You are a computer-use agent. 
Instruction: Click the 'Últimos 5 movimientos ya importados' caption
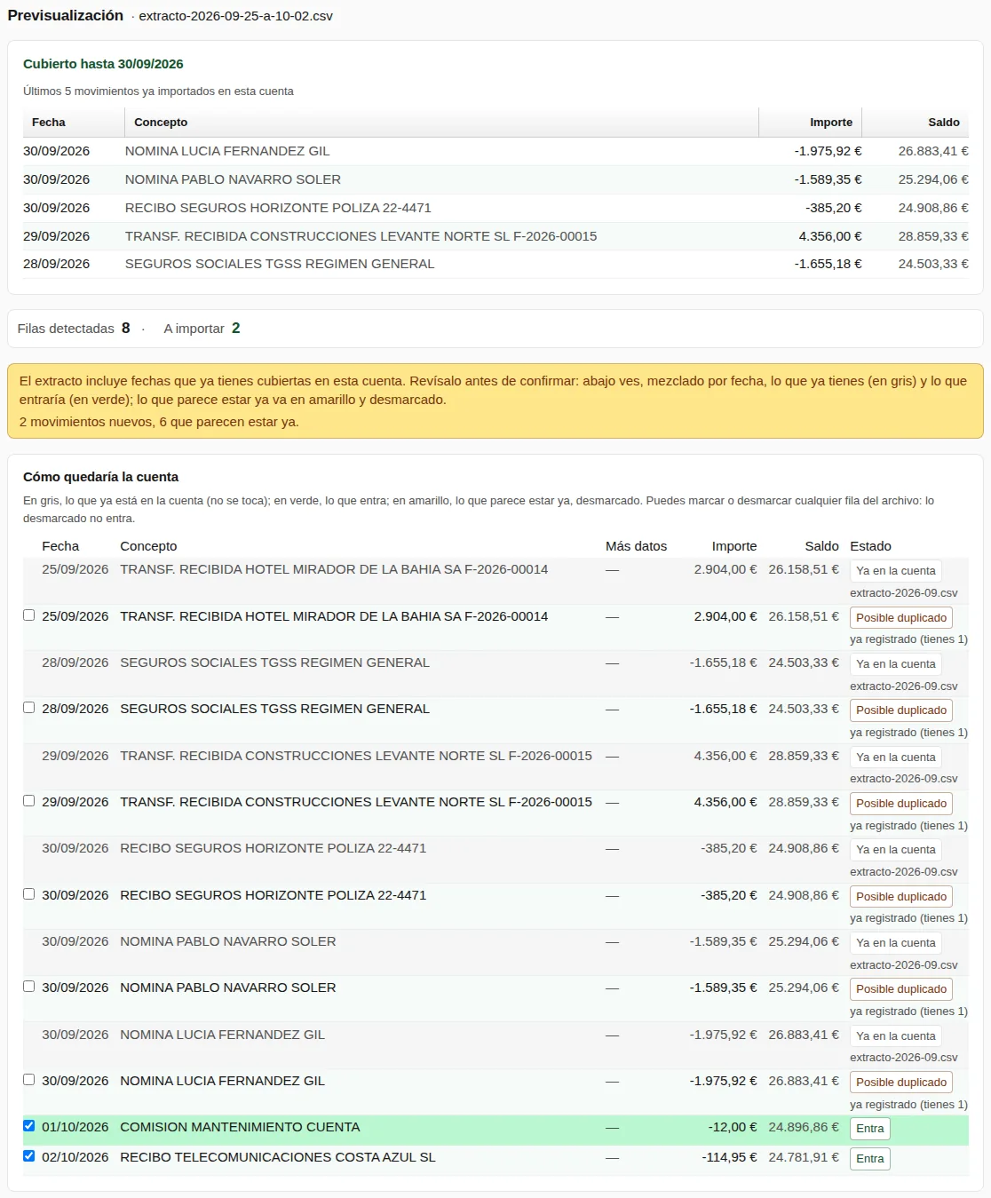[x=158, y=91]
